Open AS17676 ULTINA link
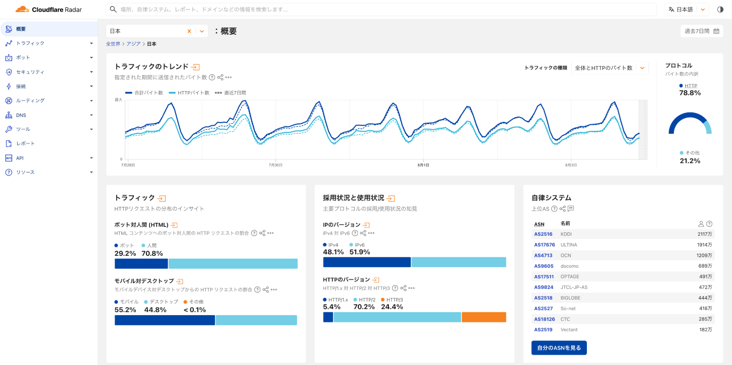This screenshot has width=732, height=365. [545, 245]
